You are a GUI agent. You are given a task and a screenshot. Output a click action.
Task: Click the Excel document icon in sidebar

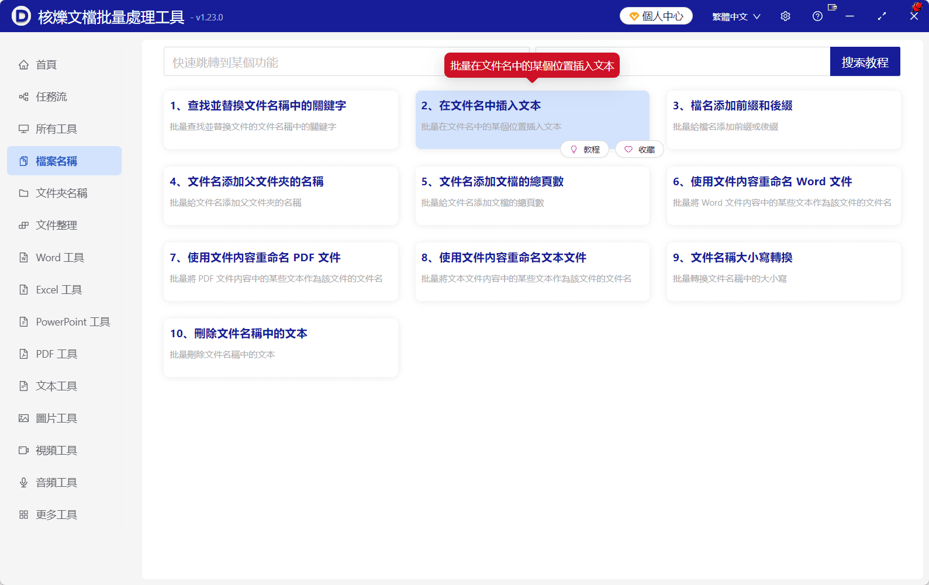coord(23,290)
